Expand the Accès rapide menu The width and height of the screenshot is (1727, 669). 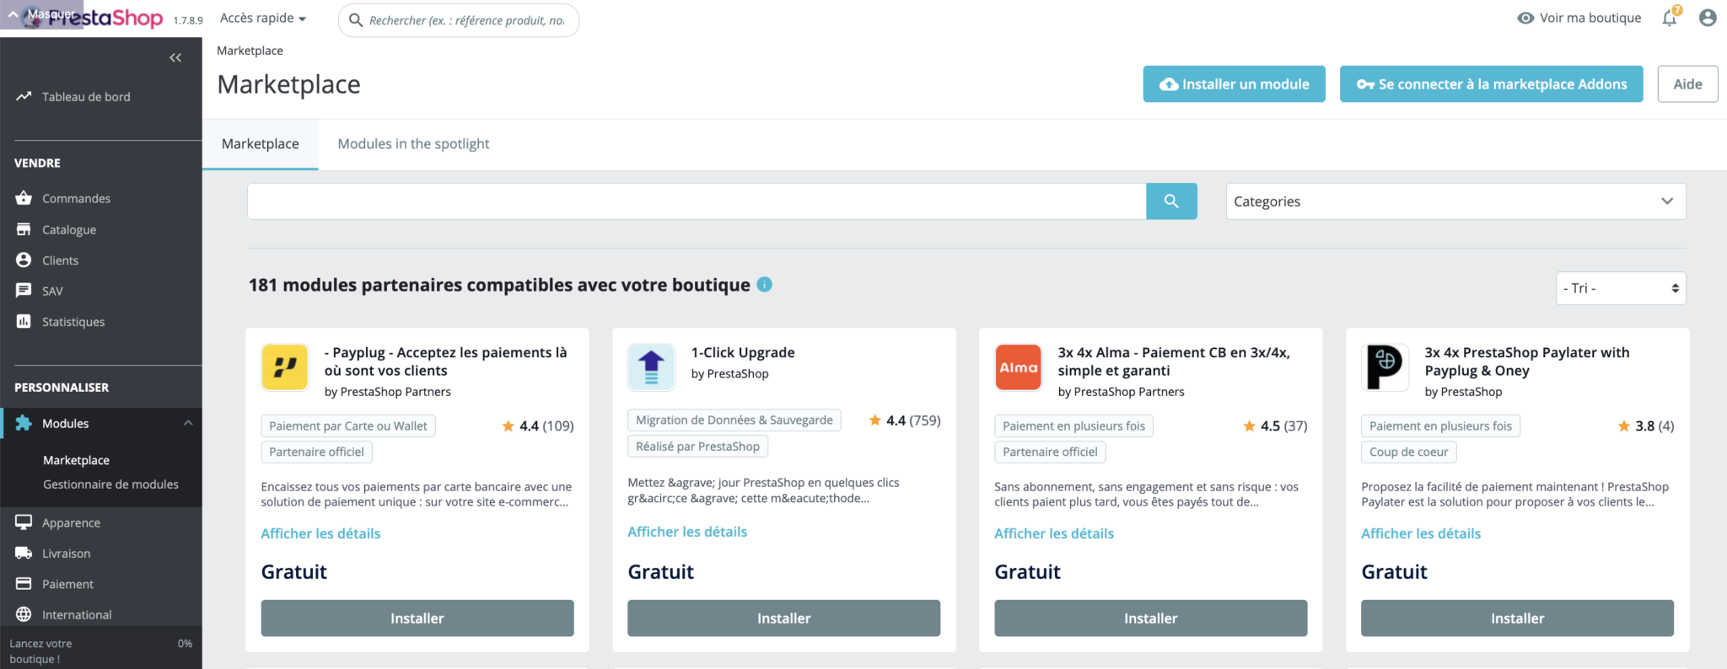[263, 18]
